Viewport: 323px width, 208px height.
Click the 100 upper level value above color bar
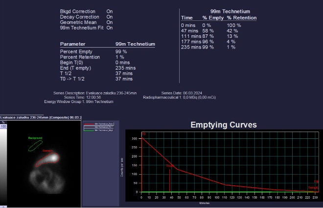3,127
